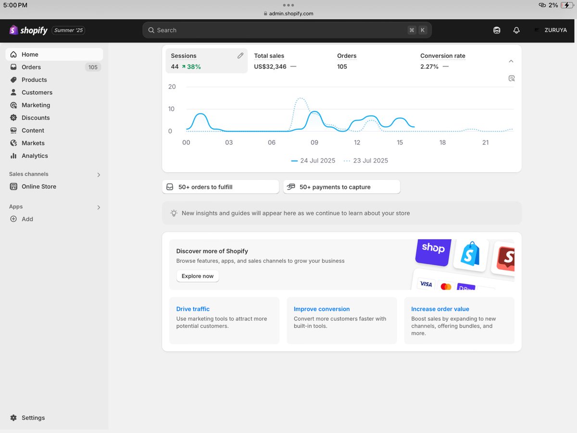Image resolution: width=577 pixels, height=433 pixels.
Task: Click the Home house icon
Action: (13, 54)
